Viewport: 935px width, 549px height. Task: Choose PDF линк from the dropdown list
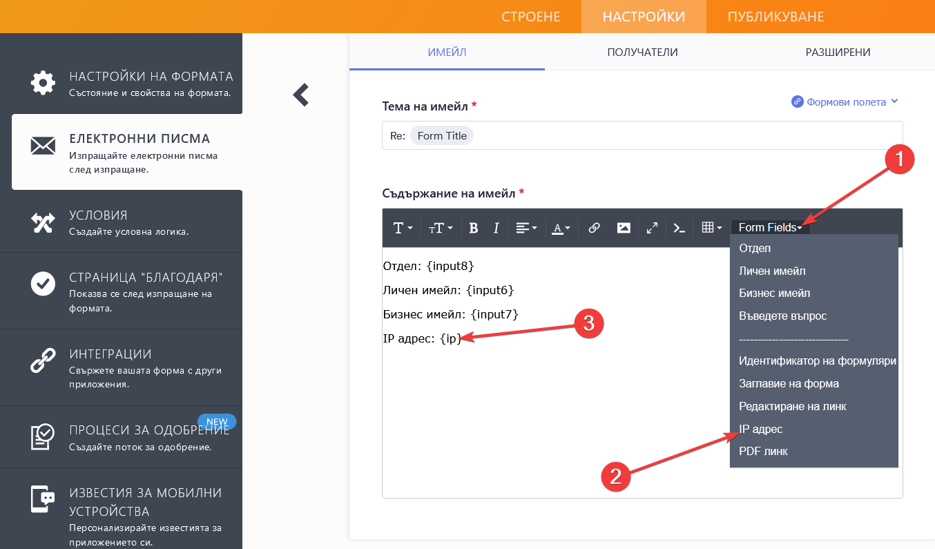click(x=763, y=452)
